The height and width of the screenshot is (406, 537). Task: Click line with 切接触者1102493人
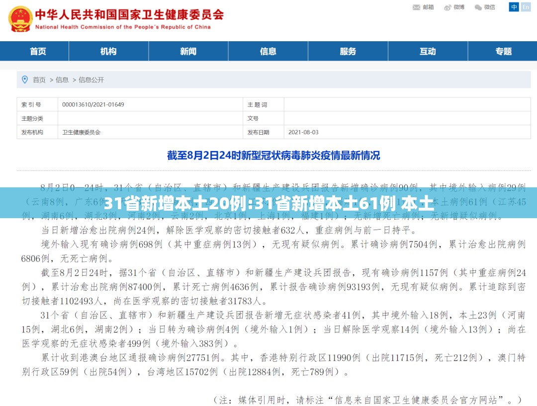coord(144,301)
